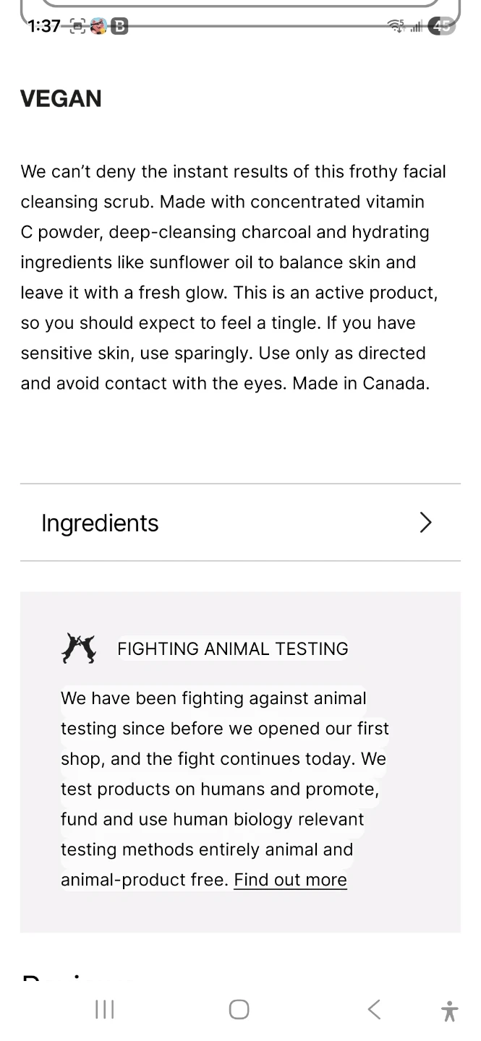Tap the 1:37 clock in status bar
The height and width of the screenshot is (1041, 481).
pos(44,26)
